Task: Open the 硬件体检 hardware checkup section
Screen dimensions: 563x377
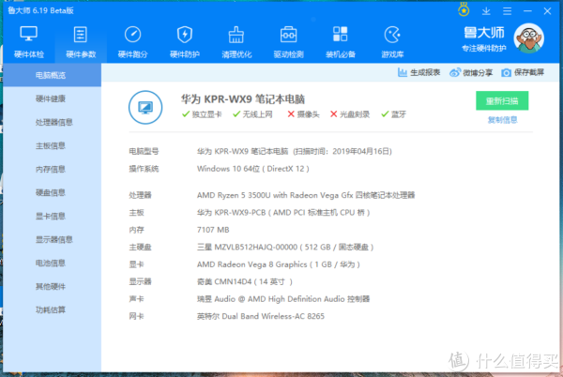Action: 29,42
